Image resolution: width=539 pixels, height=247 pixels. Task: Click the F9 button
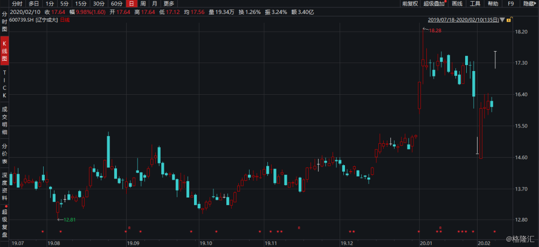511,4
